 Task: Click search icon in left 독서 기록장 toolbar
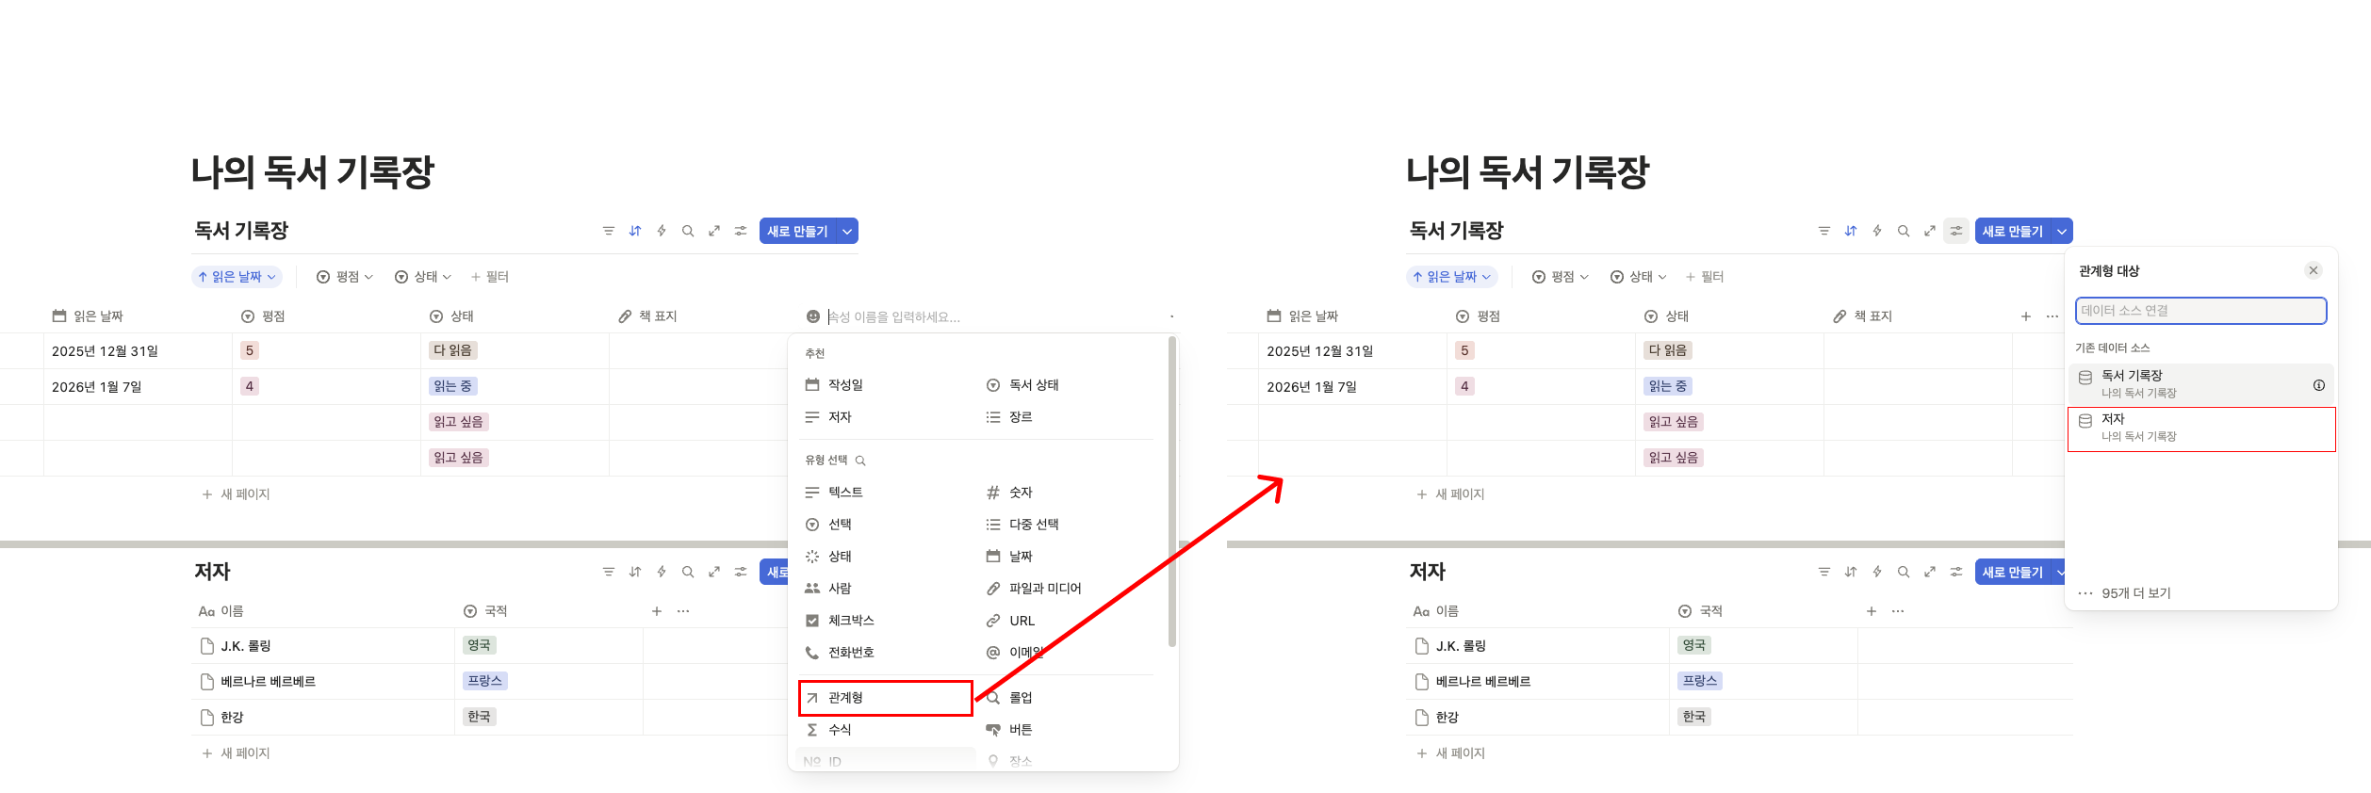coord(688,231)
